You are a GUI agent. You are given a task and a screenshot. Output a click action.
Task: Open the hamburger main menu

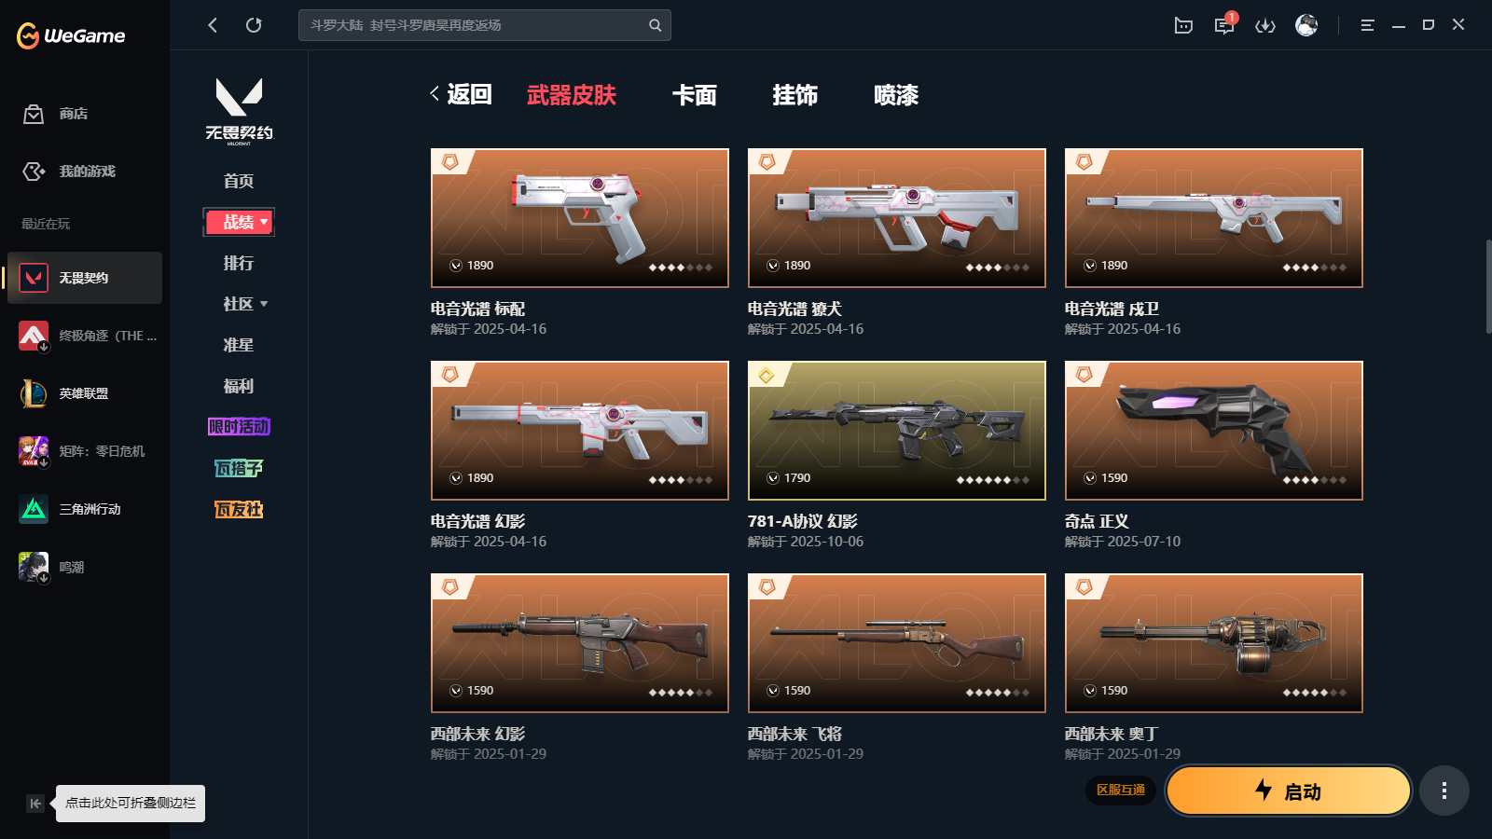click(1367, 25)
